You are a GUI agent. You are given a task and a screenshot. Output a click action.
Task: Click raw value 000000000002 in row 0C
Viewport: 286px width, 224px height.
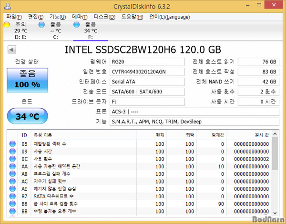[x=251, y=159]
